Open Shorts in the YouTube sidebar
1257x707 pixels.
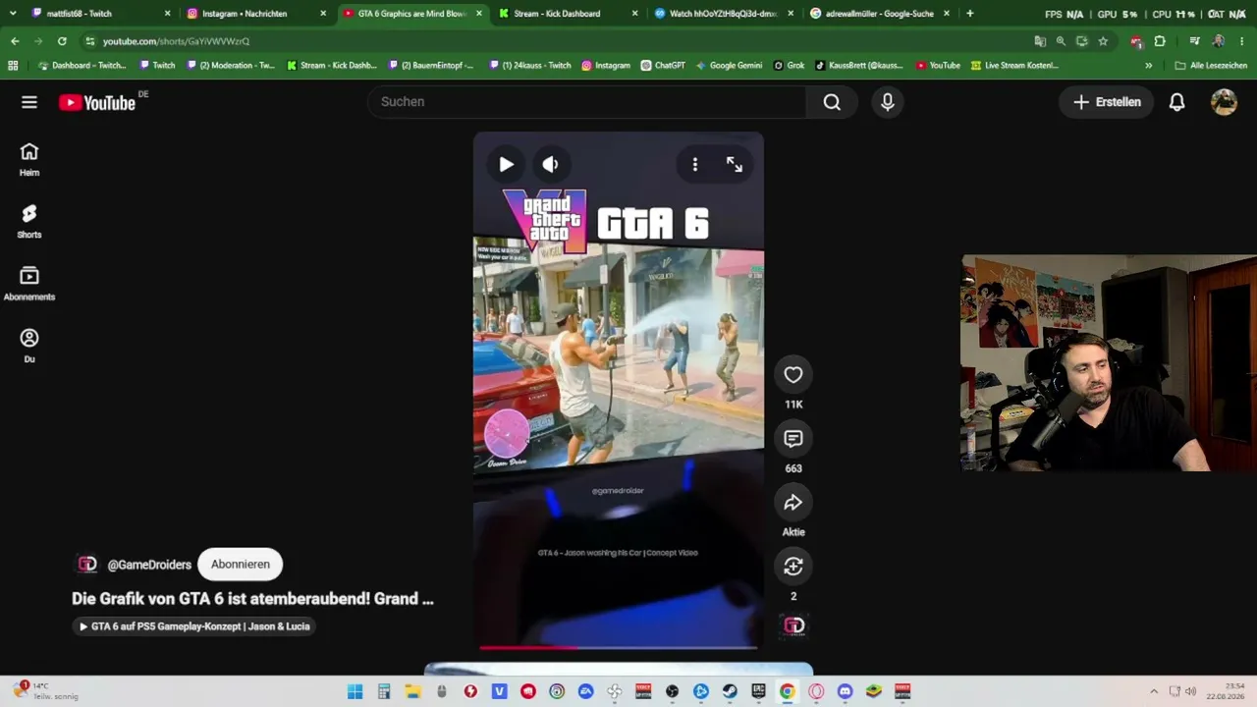(29, 221)
